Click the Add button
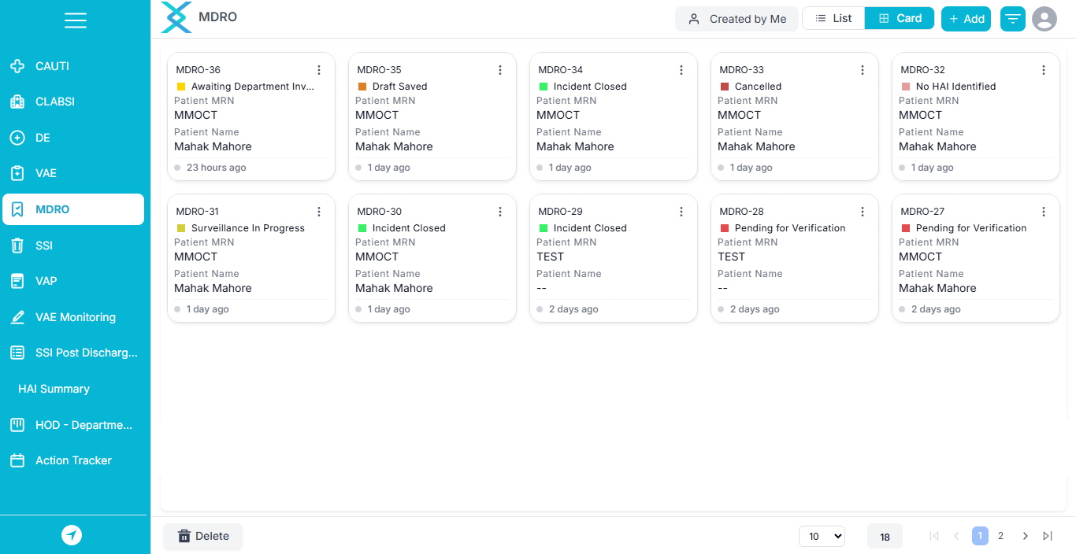This screenshot has height=554, width=1076. tap(966, 19)
